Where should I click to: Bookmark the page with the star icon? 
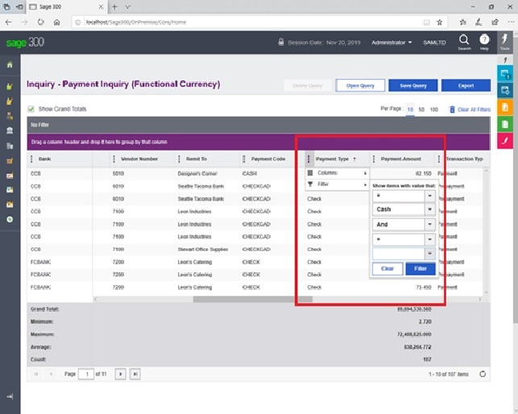click(x=439, y=22)
